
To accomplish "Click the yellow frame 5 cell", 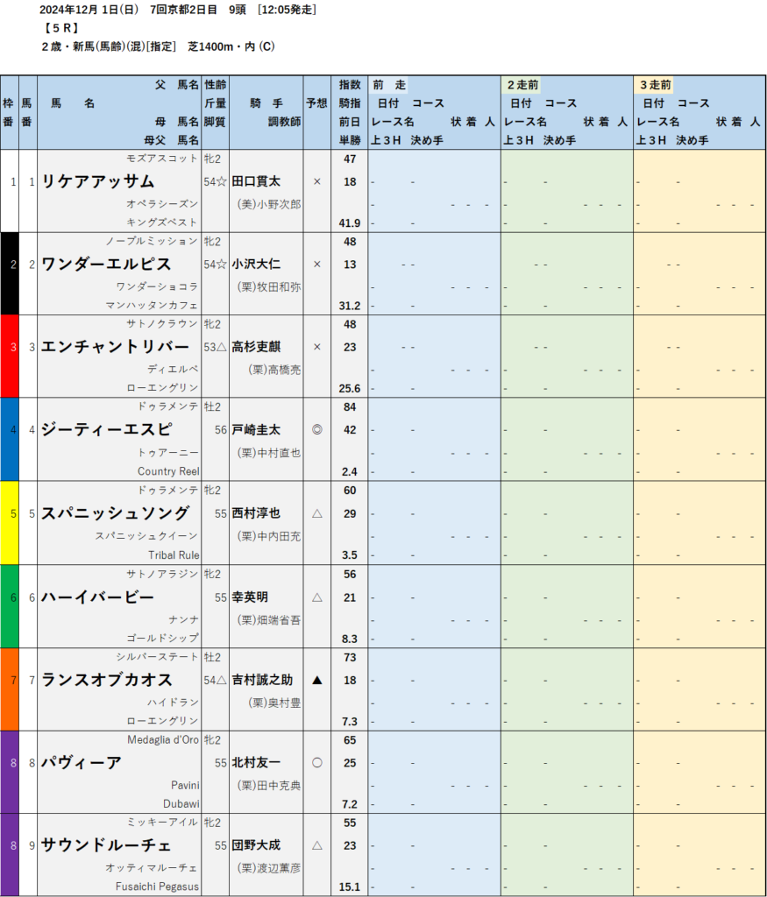I will coord(10,523).
